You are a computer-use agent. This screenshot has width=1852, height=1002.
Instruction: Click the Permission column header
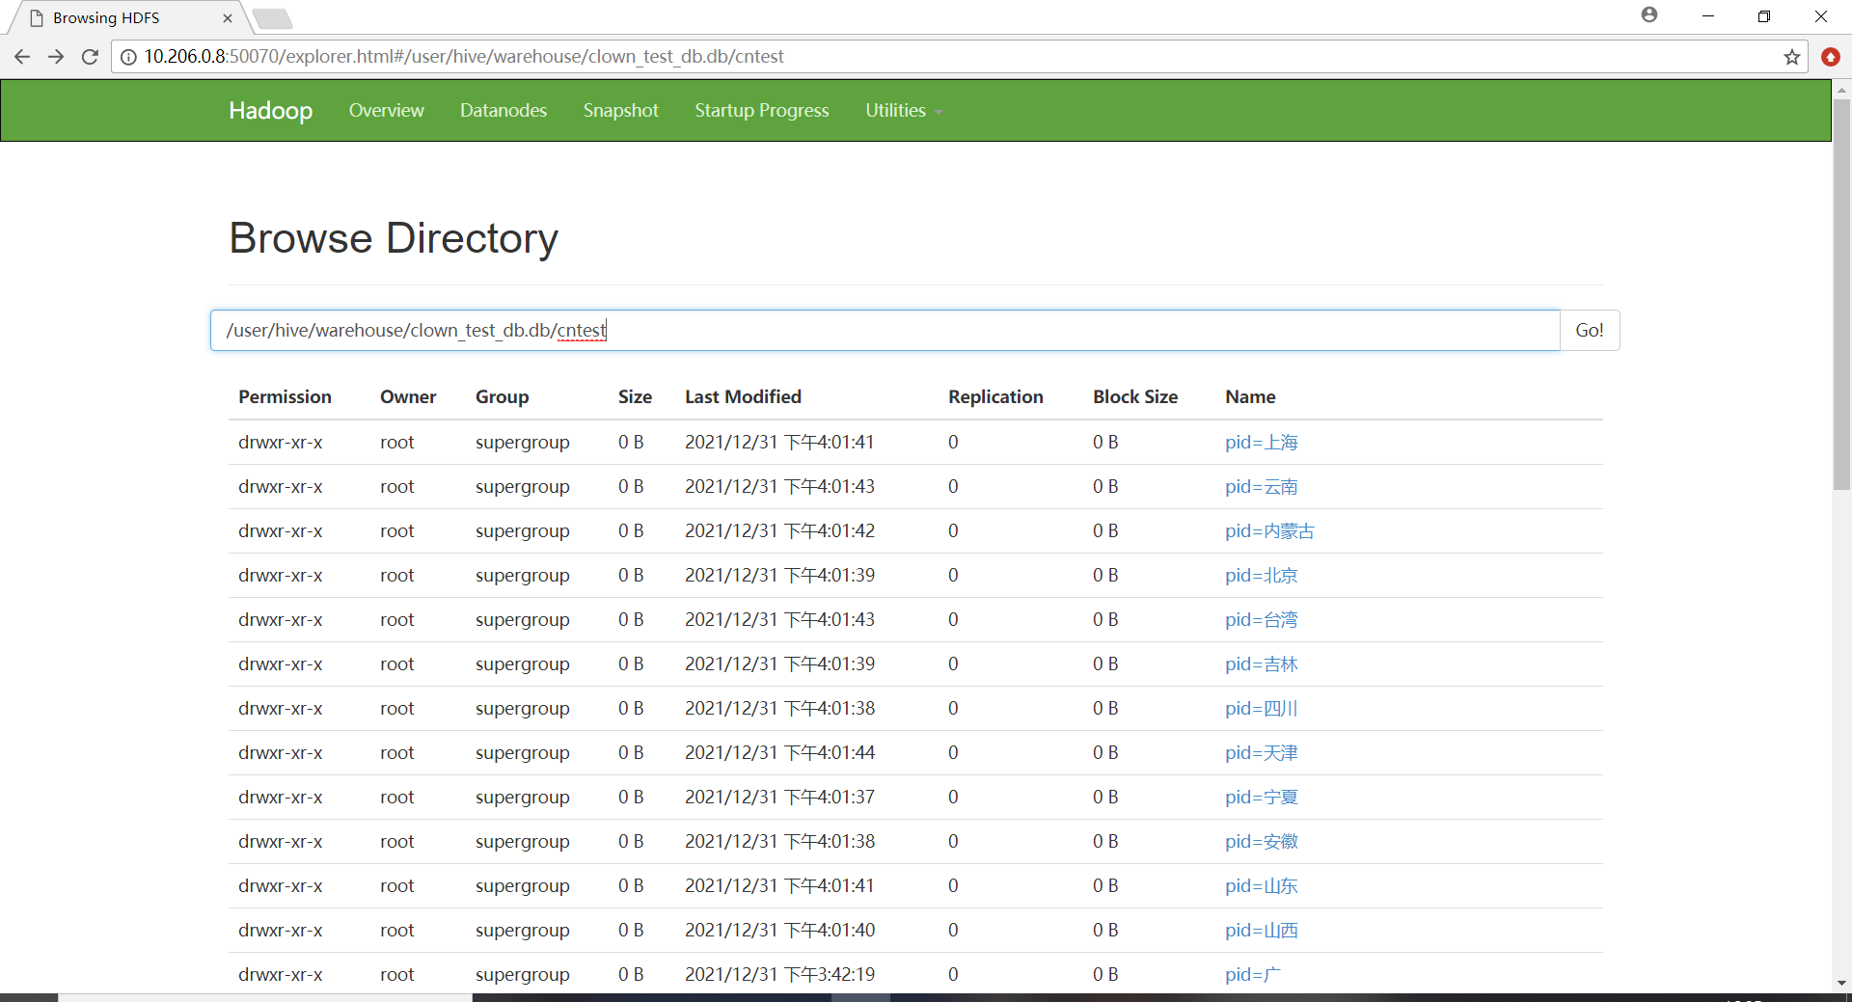285,397
